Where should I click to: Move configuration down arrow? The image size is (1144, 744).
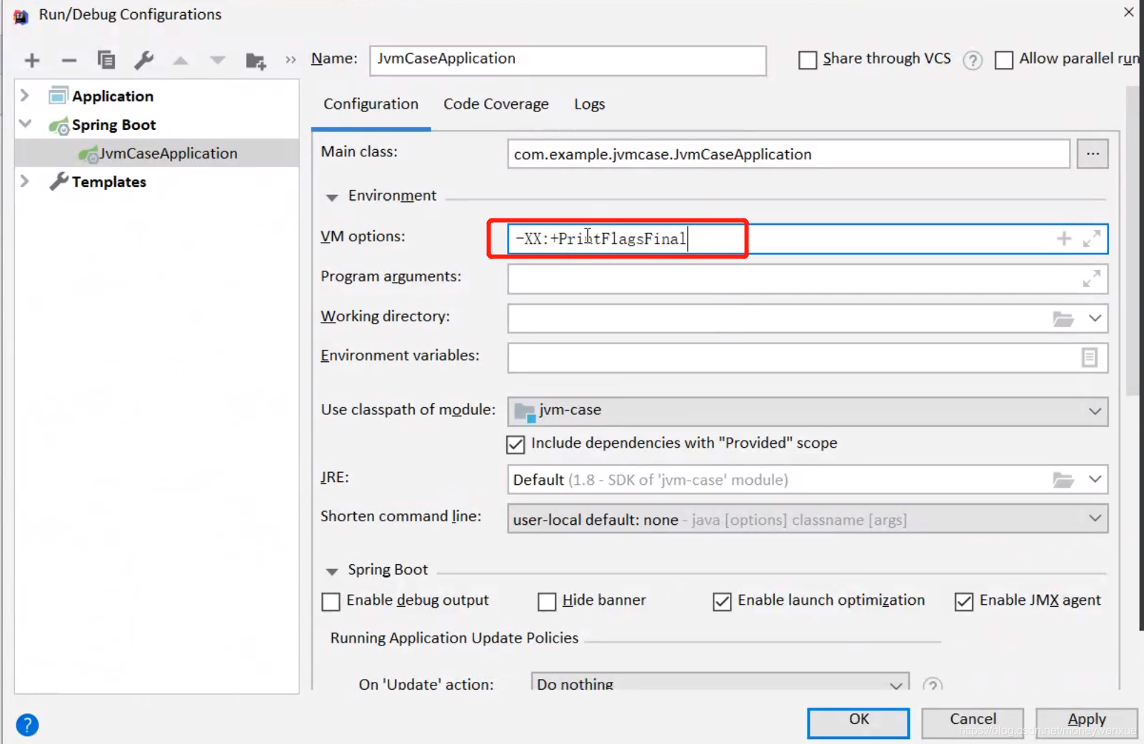click(x=218, y=61)
